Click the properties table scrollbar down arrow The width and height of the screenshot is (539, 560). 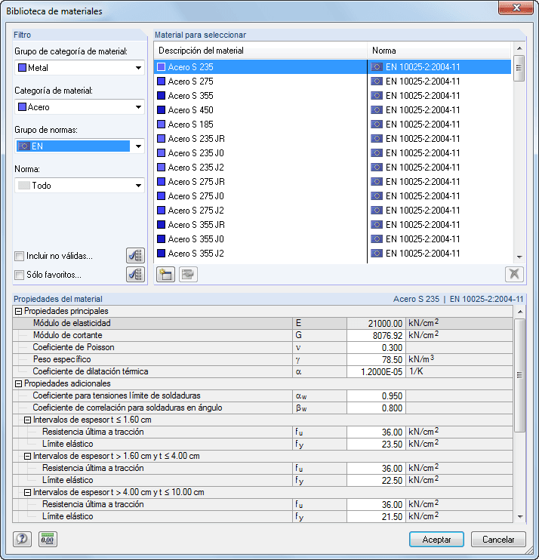(x=519, y=517)
